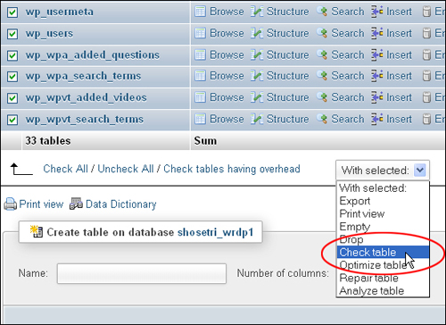Open the wp_wpvt_added_videos table link
The image size is (446, 325).
[x=87, y=97]
